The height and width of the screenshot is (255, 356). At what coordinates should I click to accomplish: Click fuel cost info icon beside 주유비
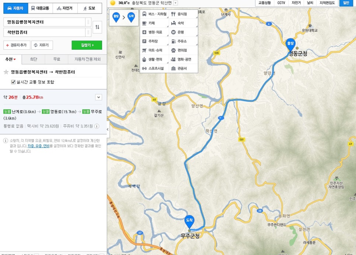97,126
